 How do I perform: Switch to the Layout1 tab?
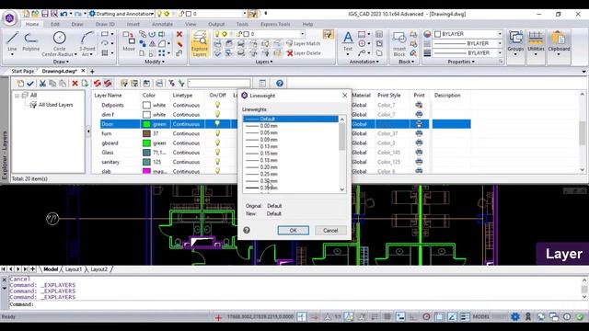[x=74, y=269]
